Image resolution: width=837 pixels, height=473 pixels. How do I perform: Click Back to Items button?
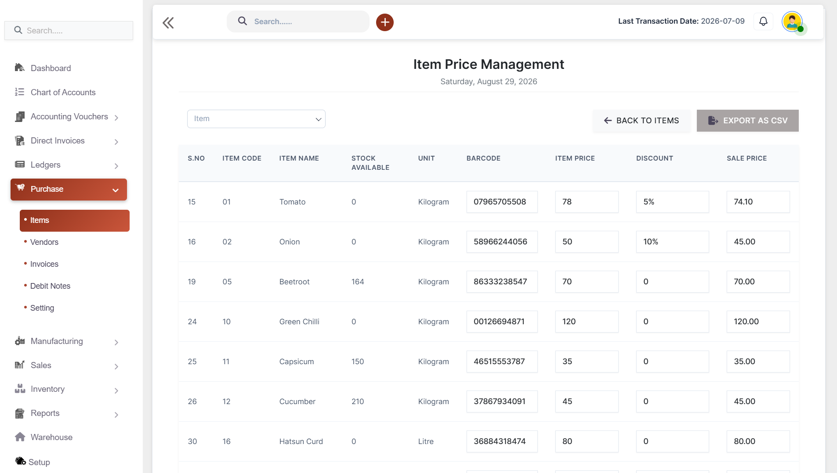(641, 121)
